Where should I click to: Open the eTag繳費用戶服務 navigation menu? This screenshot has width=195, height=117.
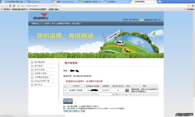tap(61, 24)
